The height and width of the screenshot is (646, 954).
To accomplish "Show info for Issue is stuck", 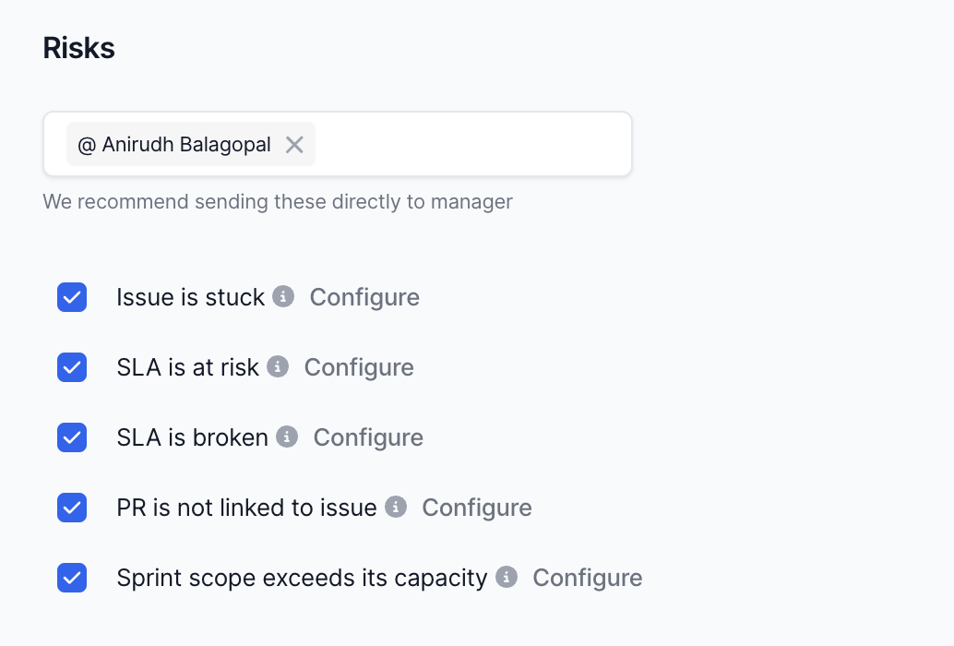I will [x=284, y=296].
